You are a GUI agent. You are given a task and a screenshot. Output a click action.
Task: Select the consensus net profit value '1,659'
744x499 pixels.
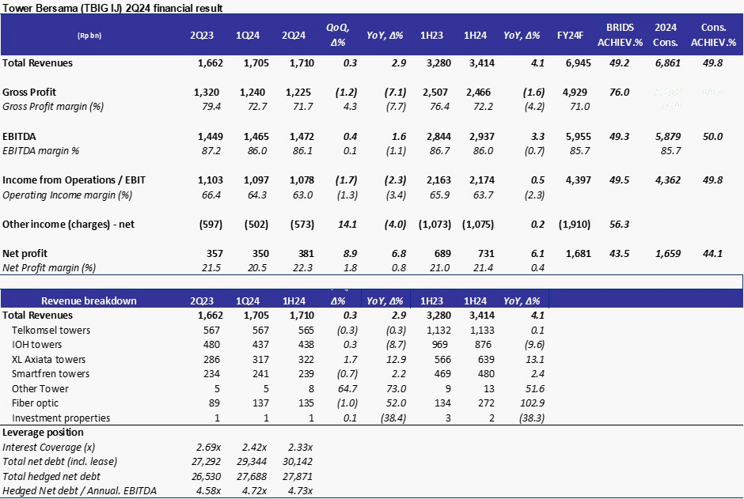[668, 254]
